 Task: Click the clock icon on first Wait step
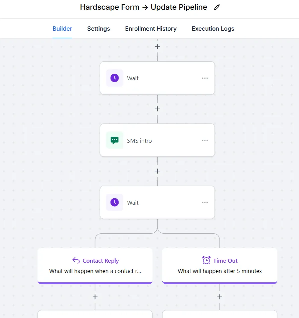point(115,78)
